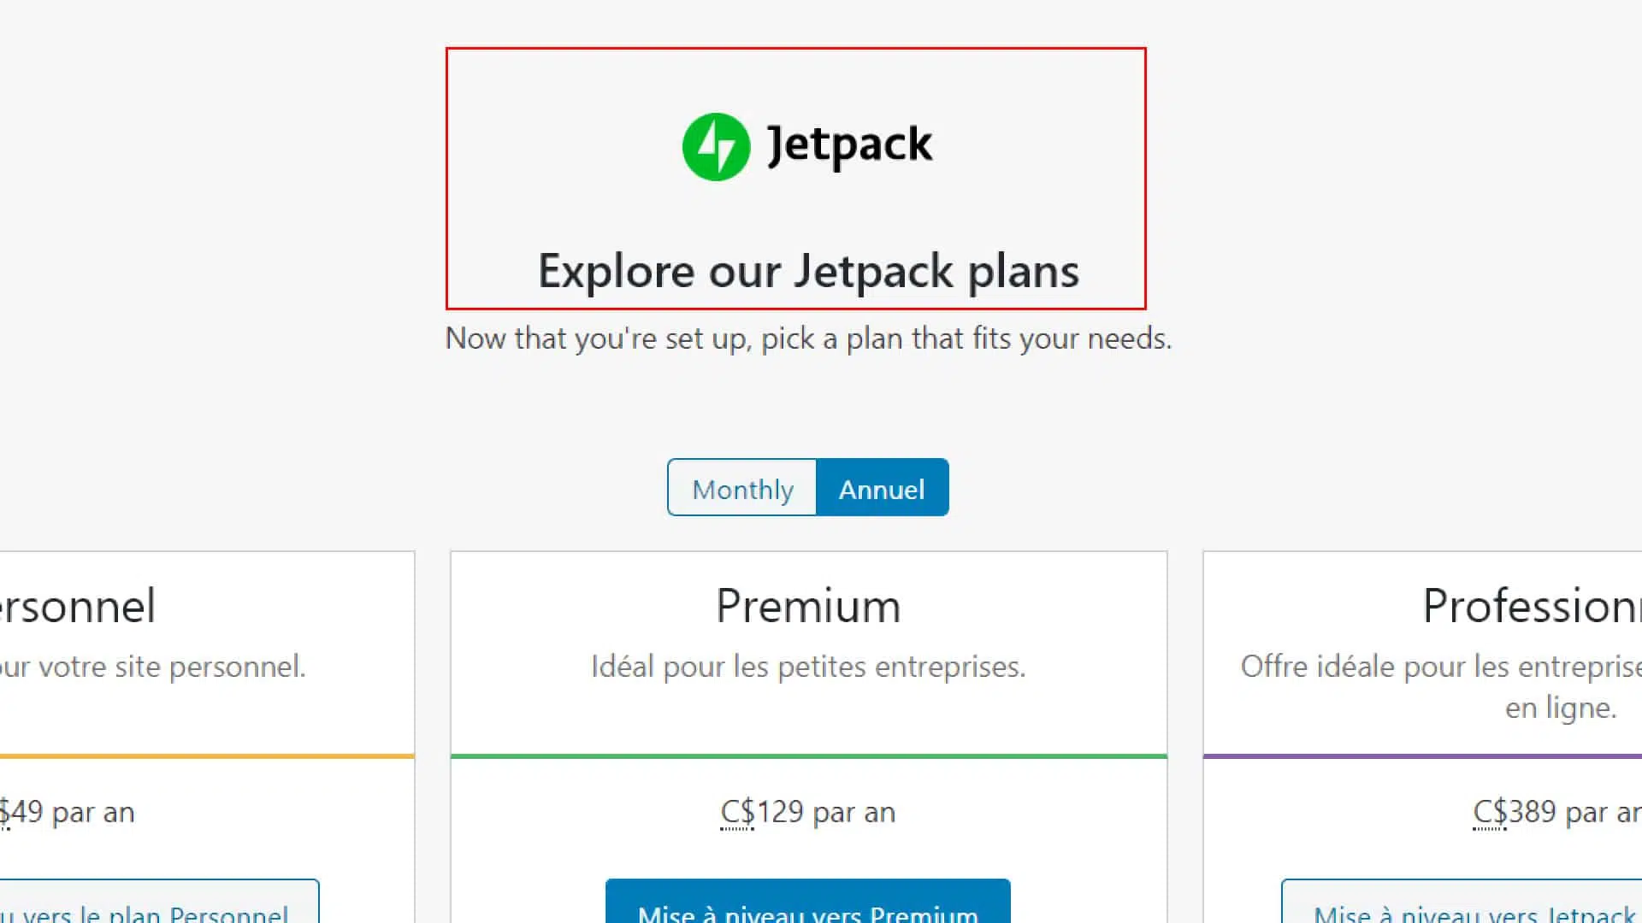
Task: Click the $49 par an price
Action: point(67,812)
